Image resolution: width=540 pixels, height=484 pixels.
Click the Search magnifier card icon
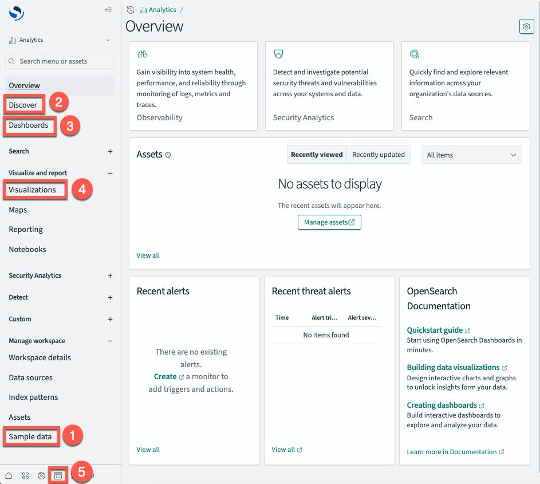coord(414,54)
